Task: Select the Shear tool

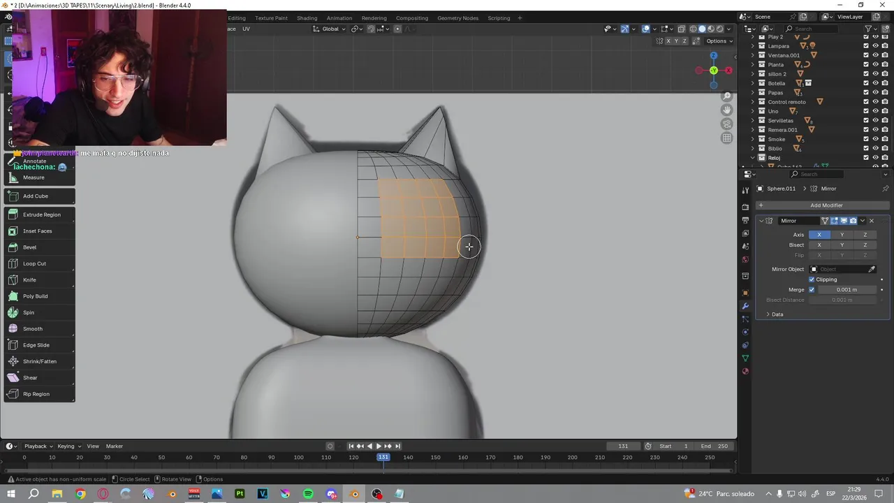Action: [39, 377]
